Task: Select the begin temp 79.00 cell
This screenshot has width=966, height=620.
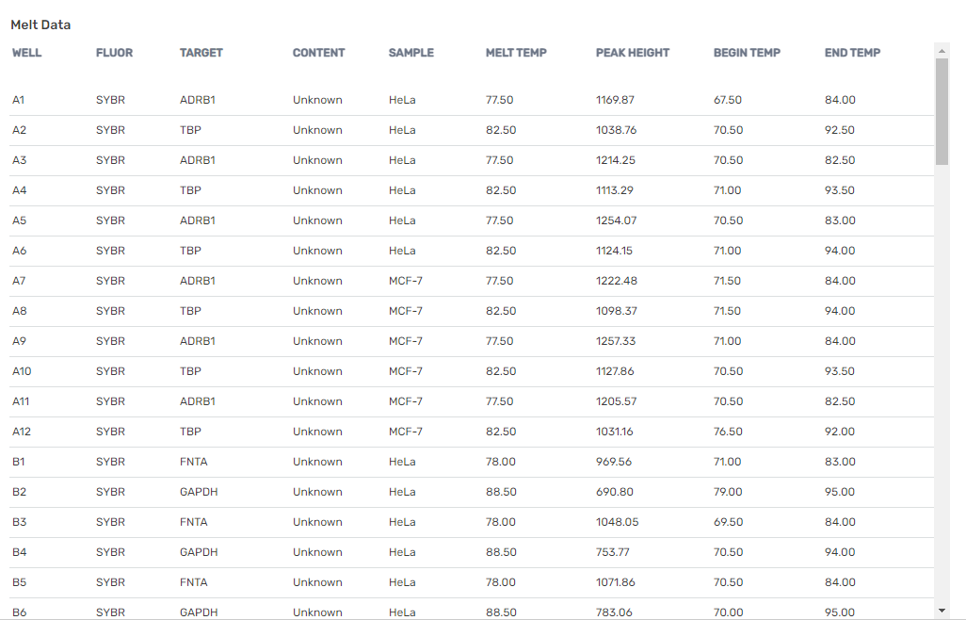Action: 728,492
